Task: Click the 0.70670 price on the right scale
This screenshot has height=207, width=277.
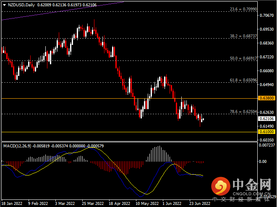Action: point(267,16)
